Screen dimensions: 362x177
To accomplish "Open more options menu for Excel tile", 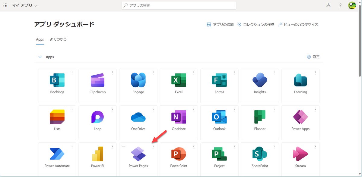I will (194, 73).
